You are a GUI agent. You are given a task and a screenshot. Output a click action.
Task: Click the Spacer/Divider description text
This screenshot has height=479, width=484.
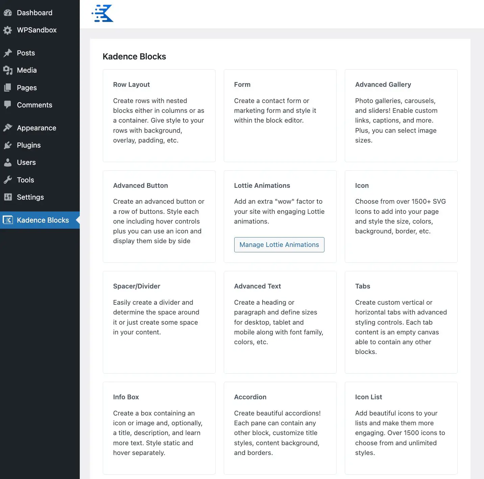[156, 317]
